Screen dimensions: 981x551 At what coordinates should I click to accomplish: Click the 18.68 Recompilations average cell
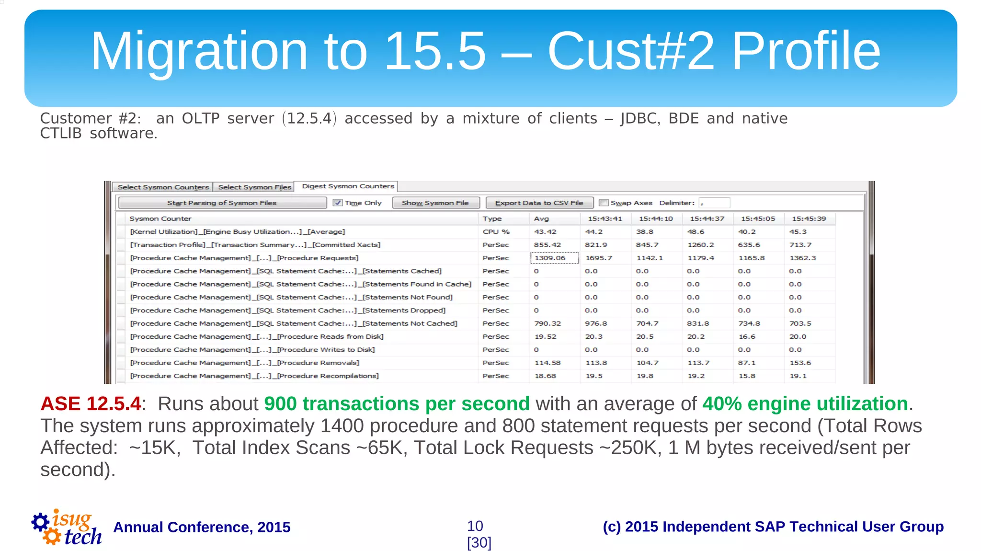coord(555,376)
